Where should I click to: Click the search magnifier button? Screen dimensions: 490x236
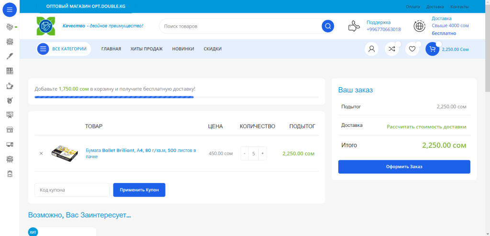[x=328, y=26]
